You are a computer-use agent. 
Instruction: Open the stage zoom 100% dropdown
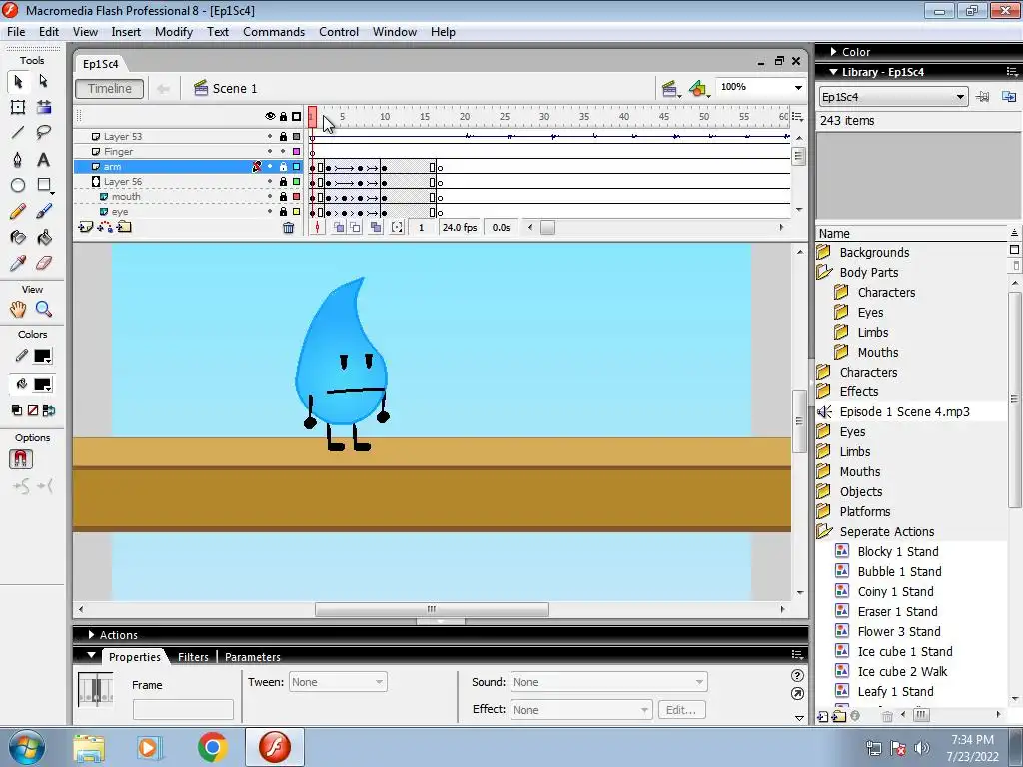[797, 88]
